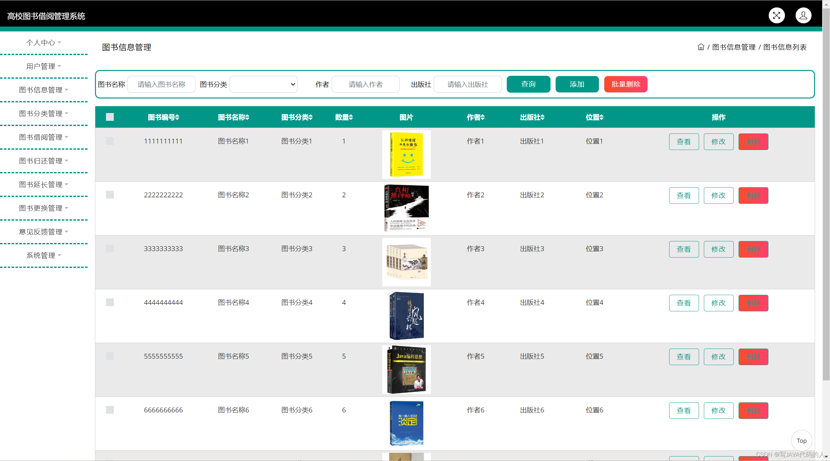Focus the 图书名称 search input field
830x461 pixels.
[161, 84]
